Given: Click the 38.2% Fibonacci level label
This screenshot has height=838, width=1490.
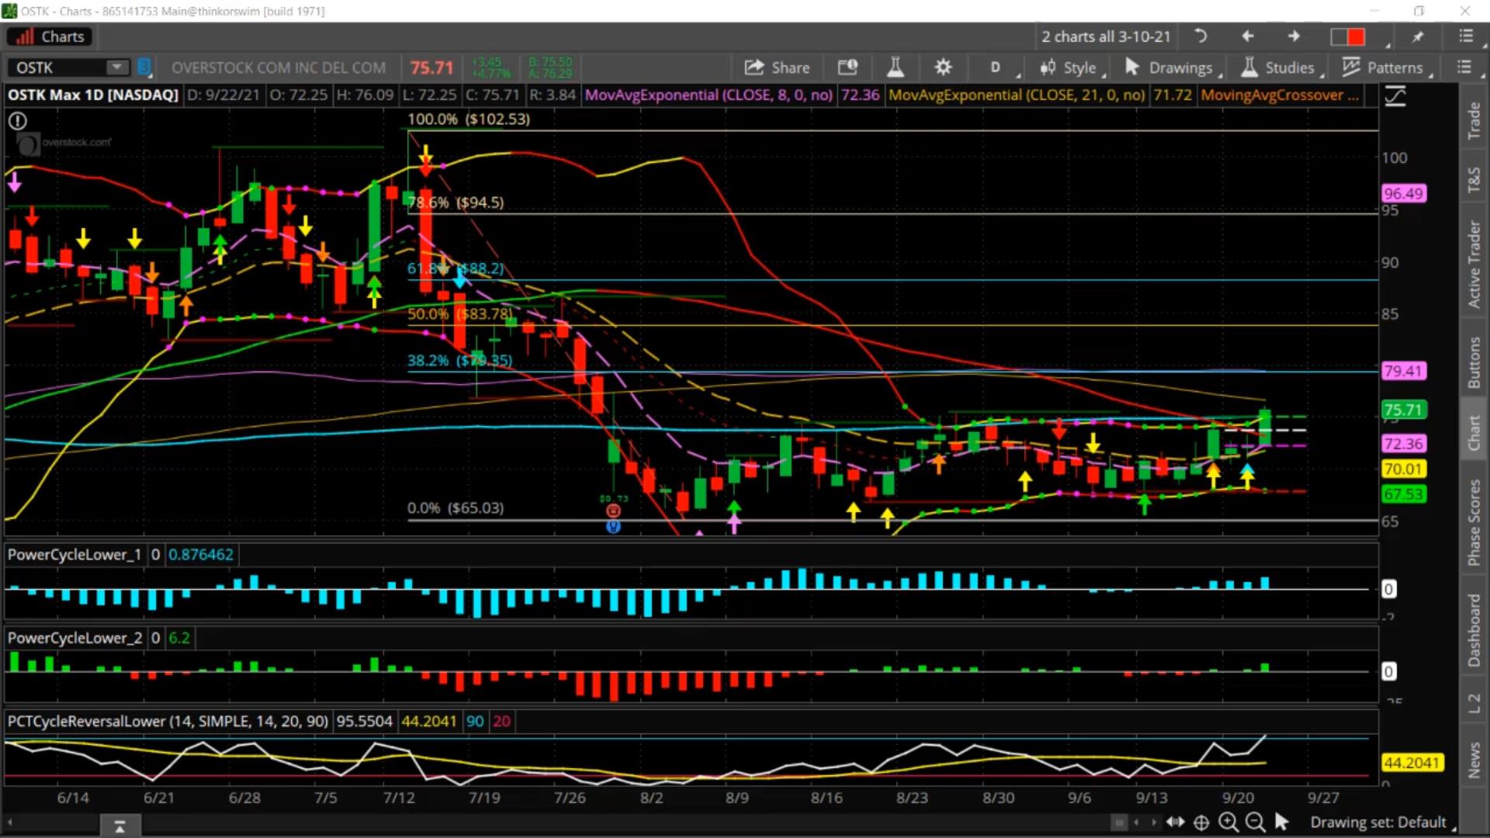Looking at the screenshot, I should [x=459, y=360].
